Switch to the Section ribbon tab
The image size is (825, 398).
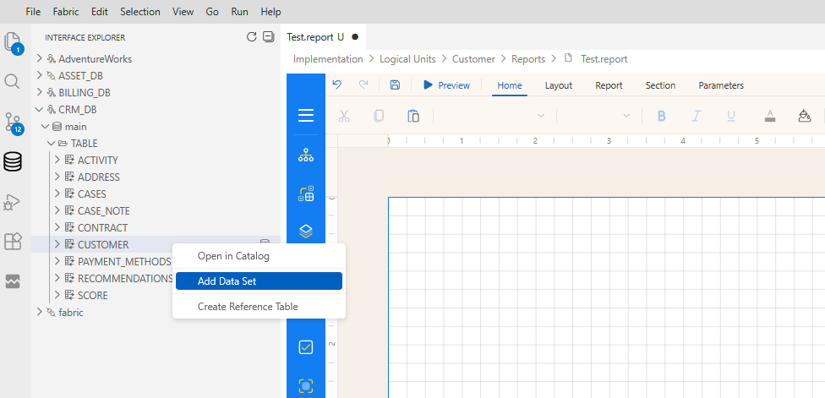[x=660, y=85]
